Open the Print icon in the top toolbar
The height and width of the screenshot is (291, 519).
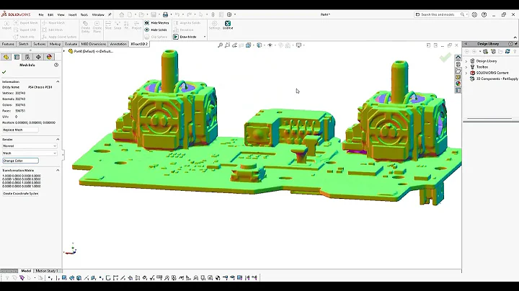point(165,14)
